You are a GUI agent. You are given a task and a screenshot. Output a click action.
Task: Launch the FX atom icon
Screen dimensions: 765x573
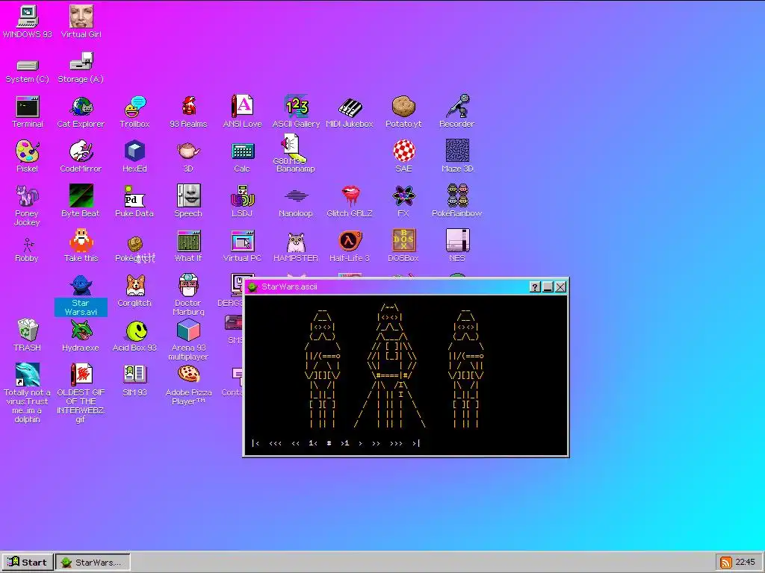(403, 201)
